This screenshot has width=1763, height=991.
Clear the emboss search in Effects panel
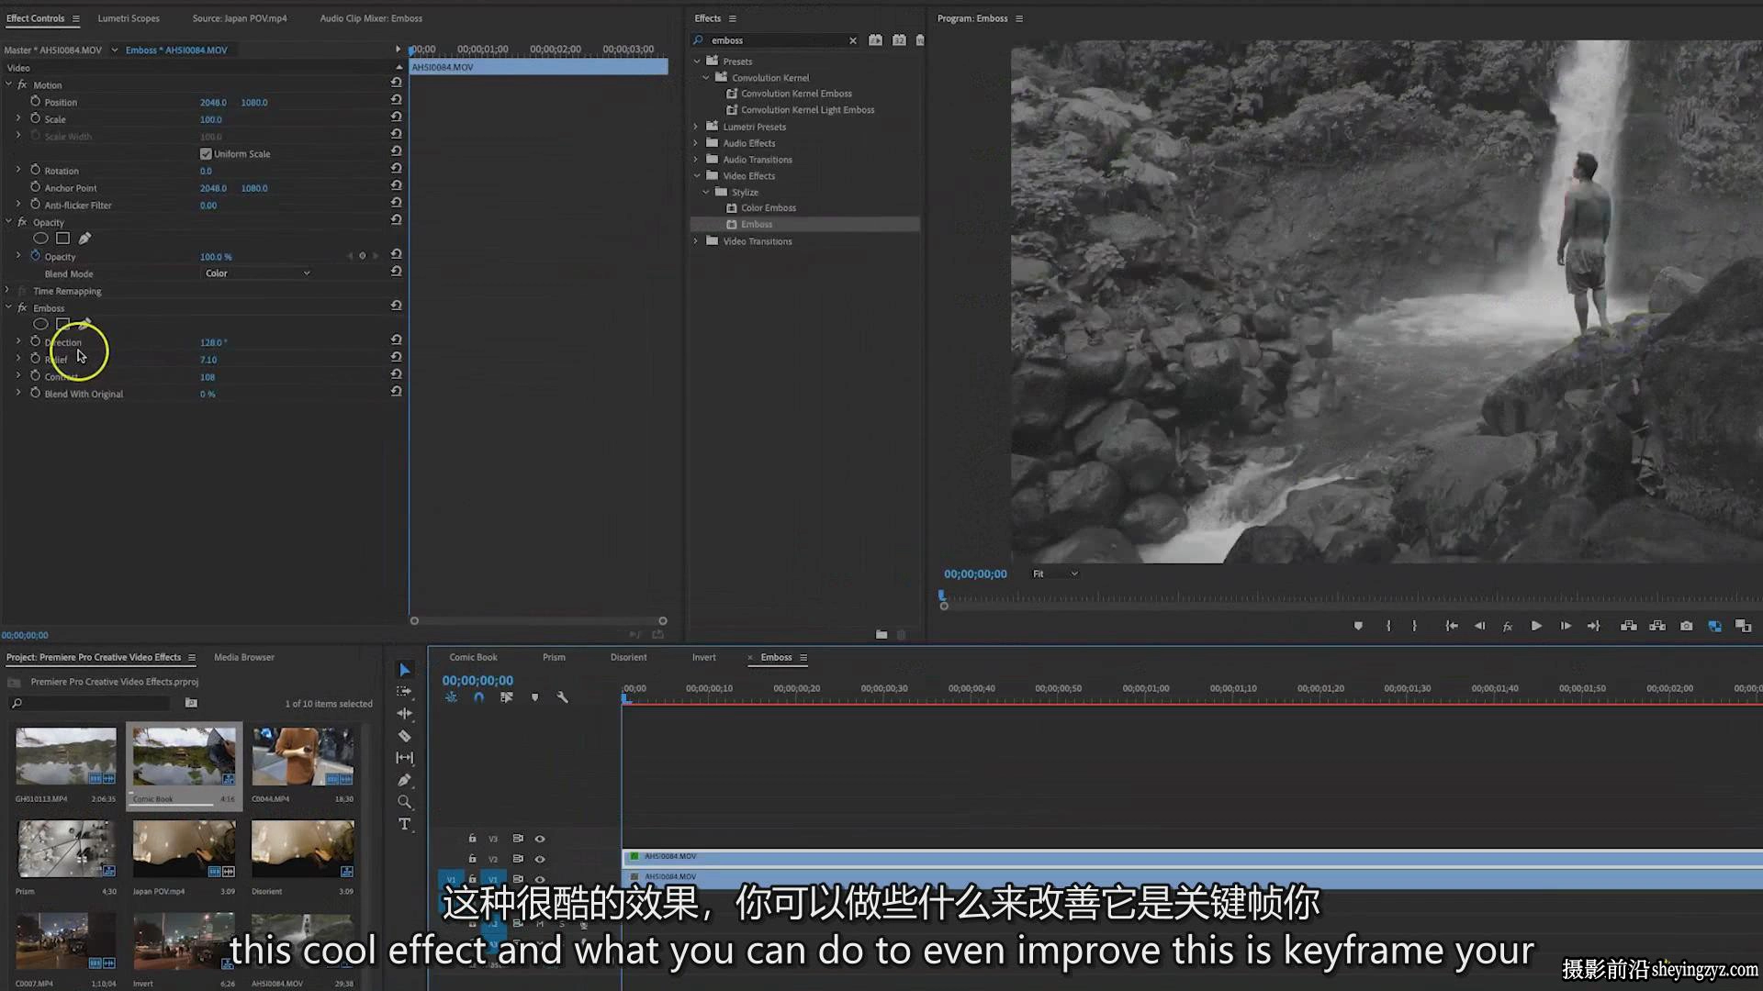853,40
